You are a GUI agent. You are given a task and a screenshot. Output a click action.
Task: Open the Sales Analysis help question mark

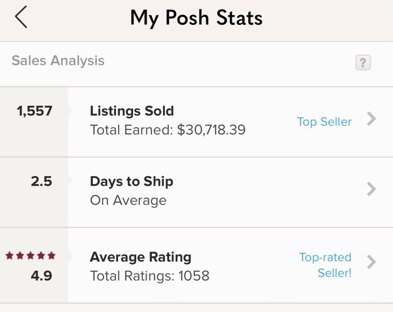click(363, 62)
